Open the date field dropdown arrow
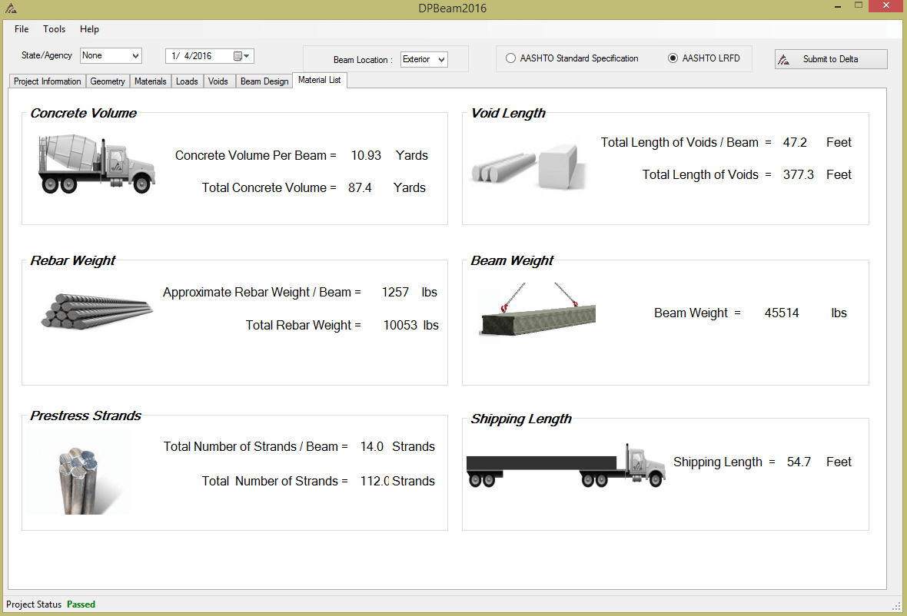 247,56
